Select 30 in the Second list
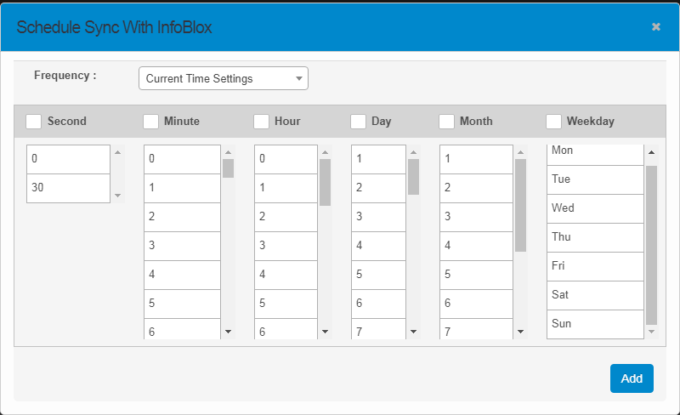 tap(68, 188)
